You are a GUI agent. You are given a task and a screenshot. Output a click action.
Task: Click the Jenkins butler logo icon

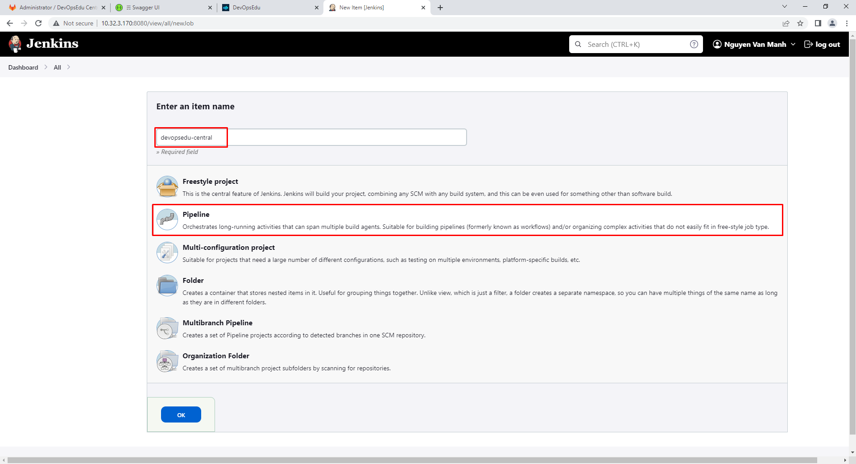coord(16,44)
